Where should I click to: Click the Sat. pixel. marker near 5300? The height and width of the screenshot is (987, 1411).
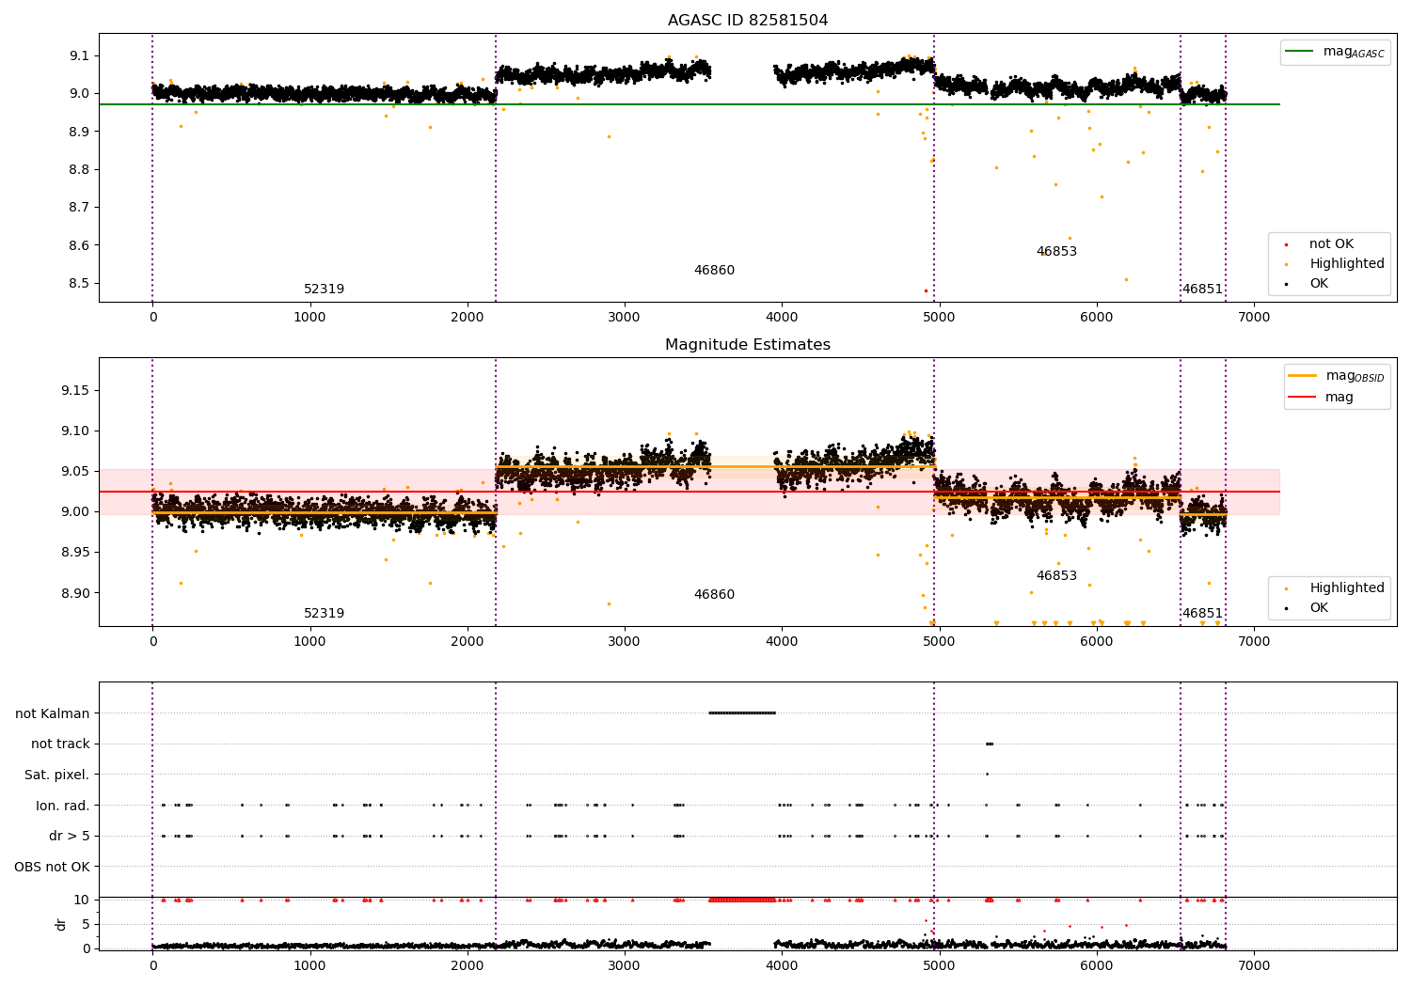[x=987, y=775]
